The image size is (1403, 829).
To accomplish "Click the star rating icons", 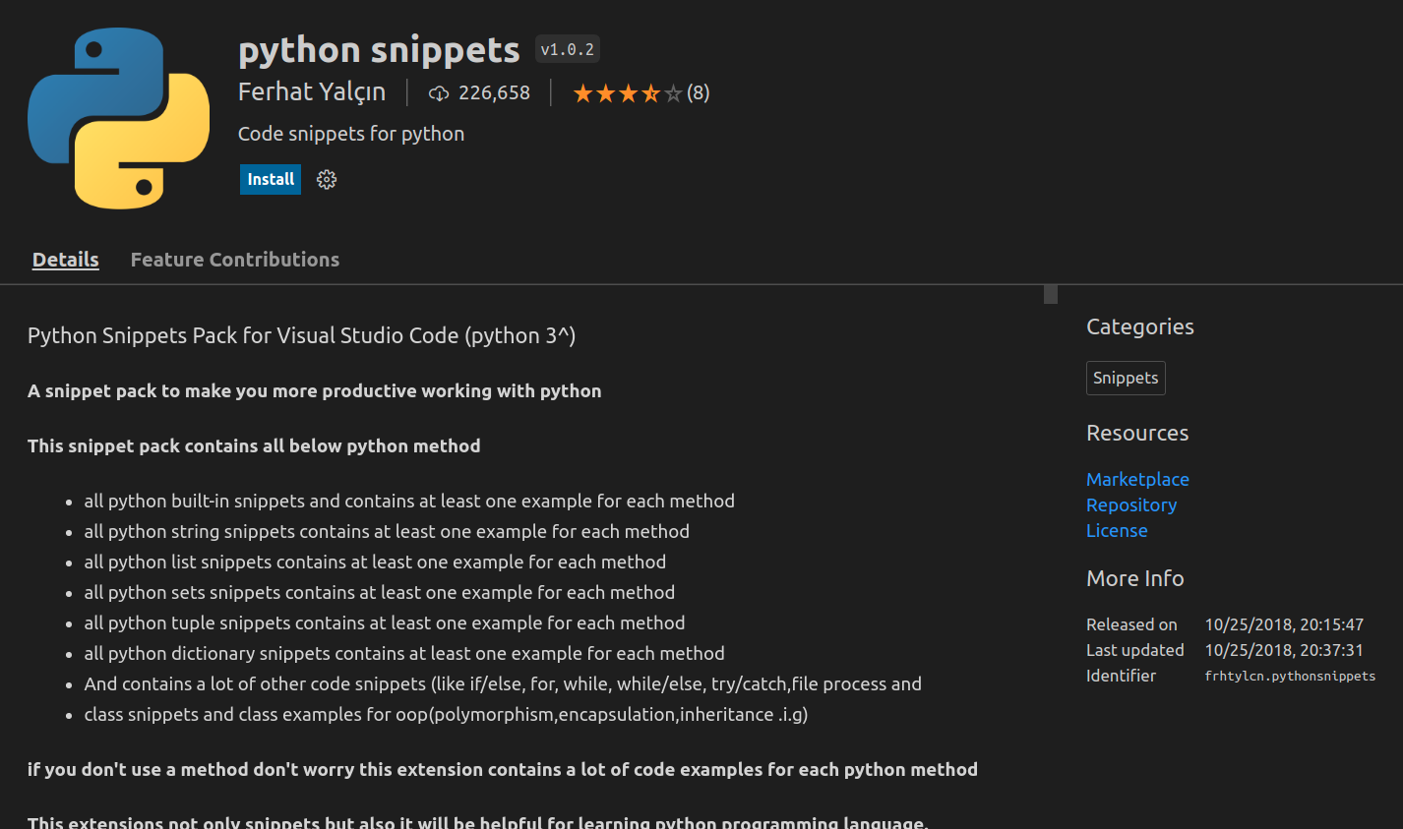I will point(627,93).
